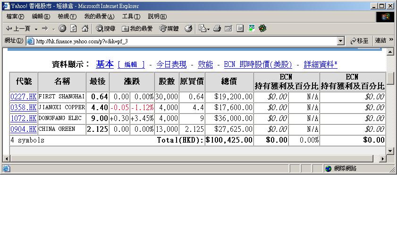The height and width of the screenshot is (241, 397).
Task: Open stock link 0358.HK
Action: (24, 107)
